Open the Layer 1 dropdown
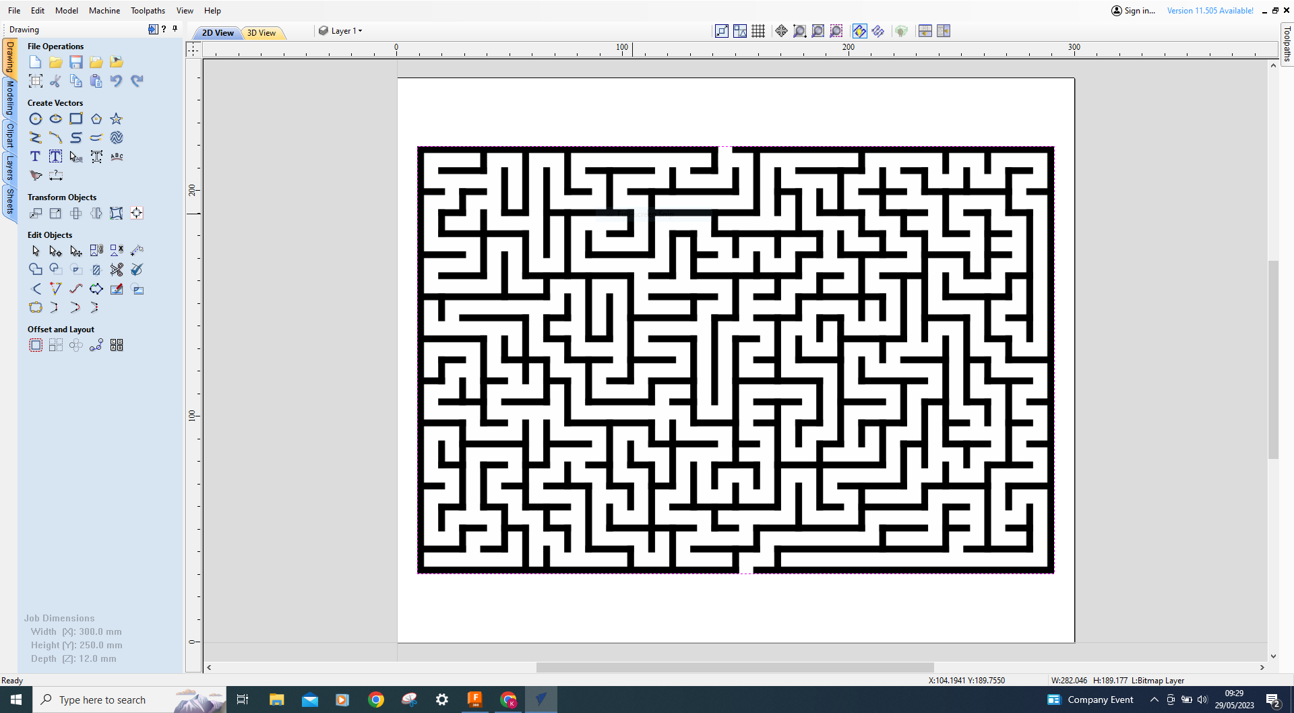 pyautogui.click(x=345, y=30)
